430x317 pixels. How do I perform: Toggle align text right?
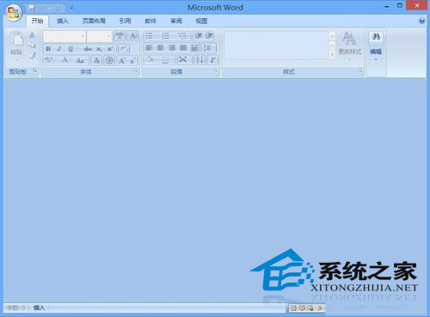click(171, 48)
